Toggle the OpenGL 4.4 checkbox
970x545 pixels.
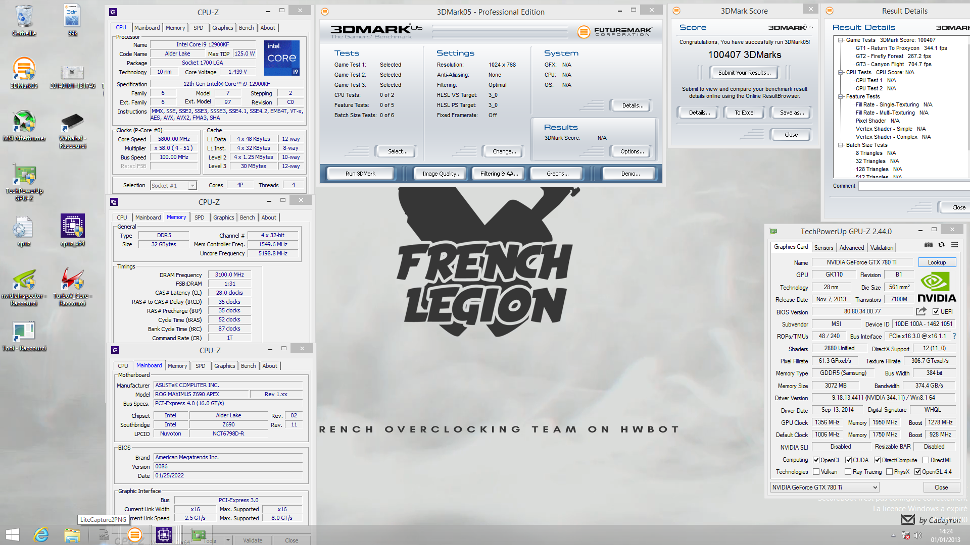917,472
